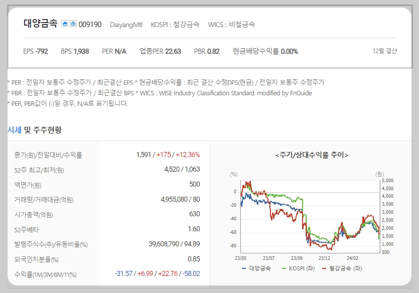Click the 5,000 price axis label

387,181
